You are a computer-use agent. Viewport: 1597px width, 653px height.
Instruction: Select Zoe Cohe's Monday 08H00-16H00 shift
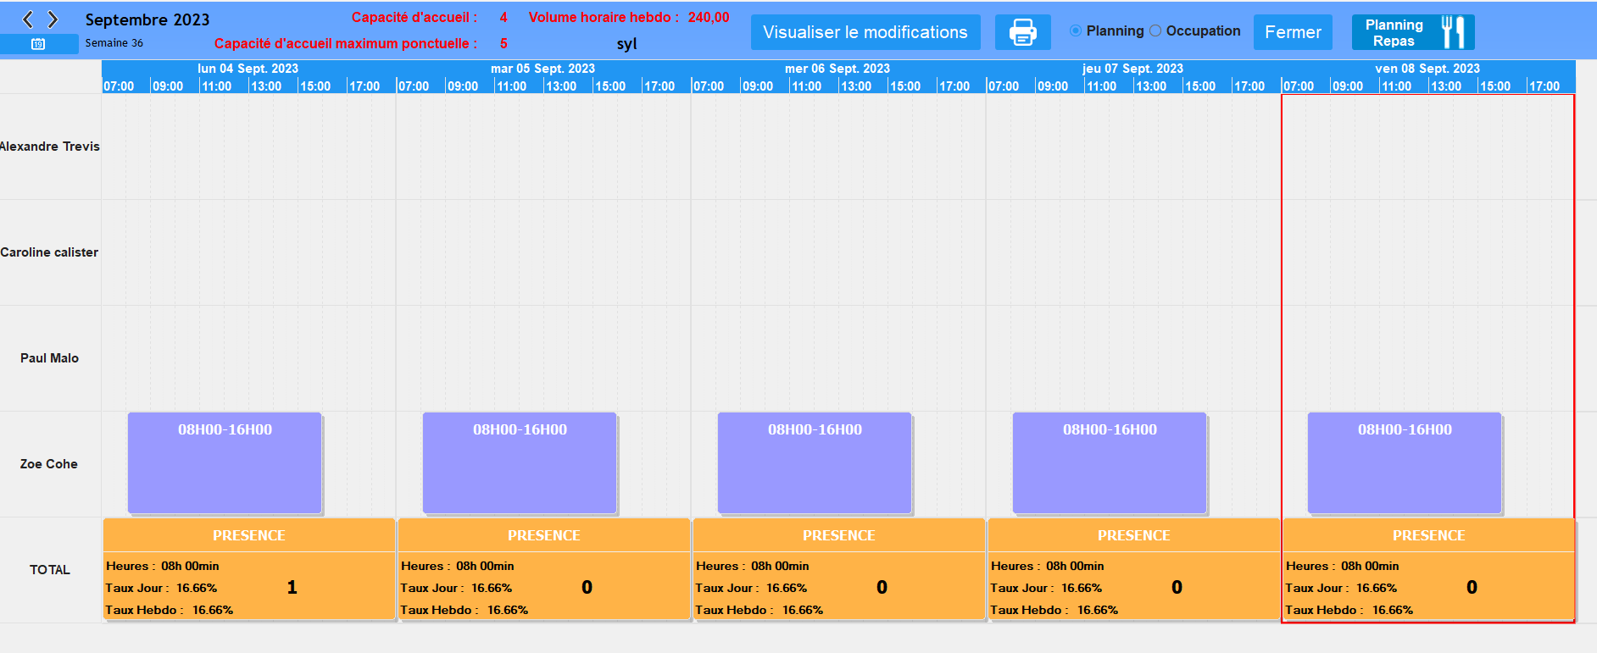click(x=225, y=462)
